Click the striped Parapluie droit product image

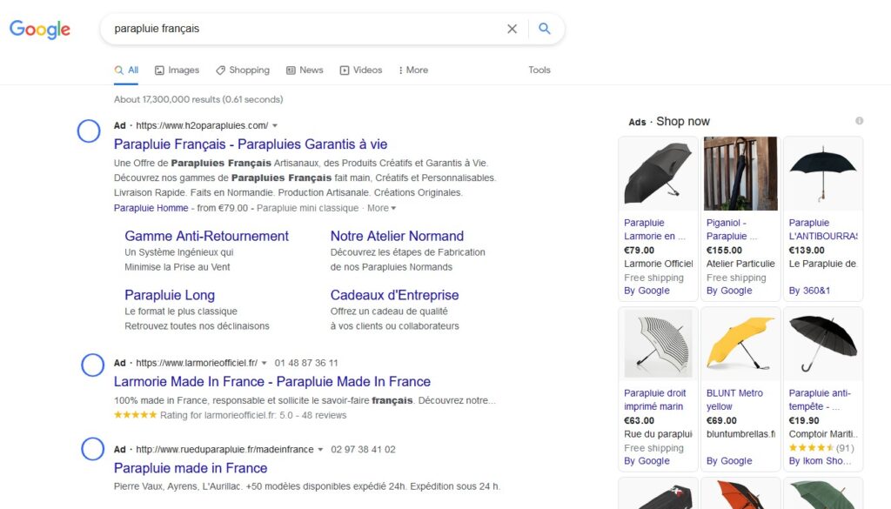pyautogui.click(x=658, y=342)
